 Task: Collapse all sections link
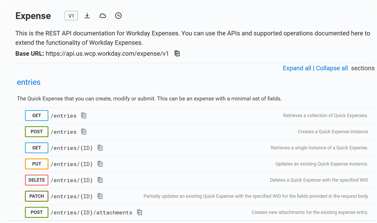pos(332,68)
